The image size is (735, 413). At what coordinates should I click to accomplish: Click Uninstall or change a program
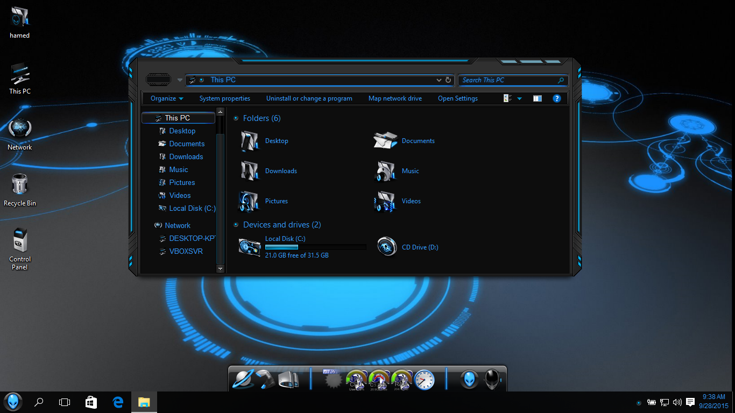[x=309, y=98]
